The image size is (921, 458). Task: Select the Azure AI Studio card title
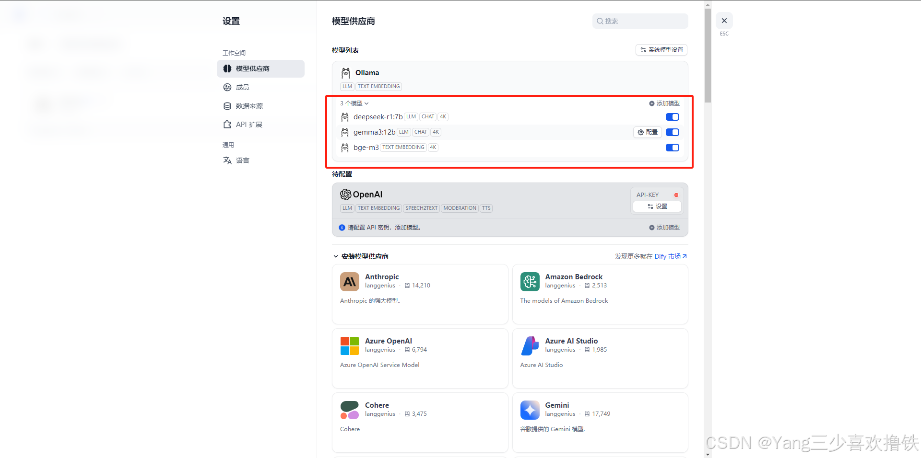[571, 341]
